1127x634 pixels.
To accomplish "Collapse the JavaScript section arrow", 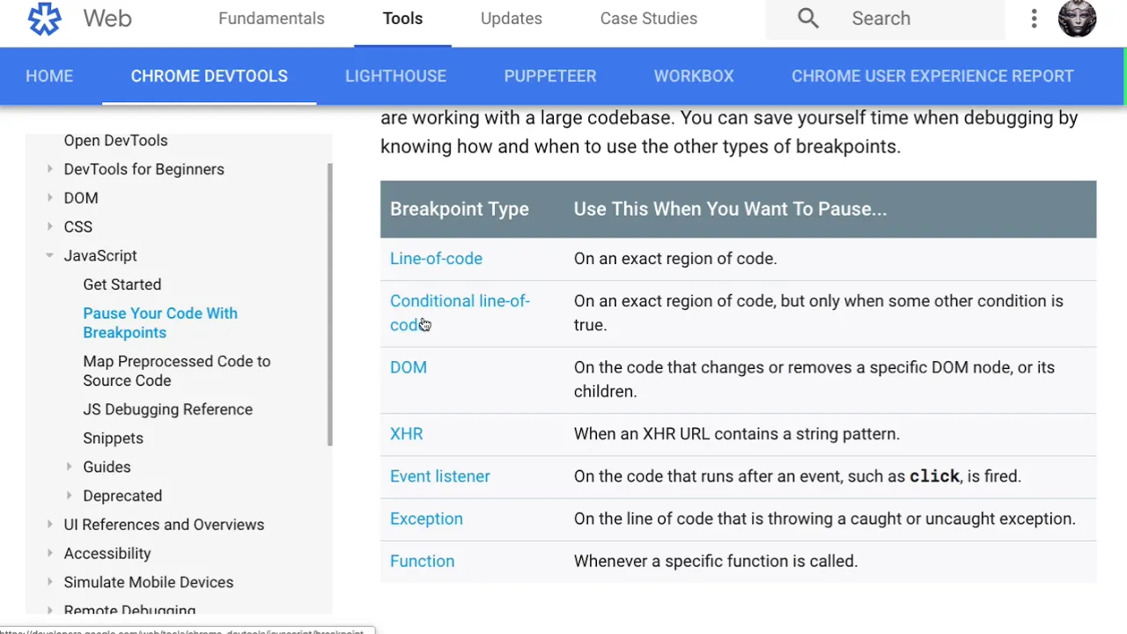I will click(49, 255).
